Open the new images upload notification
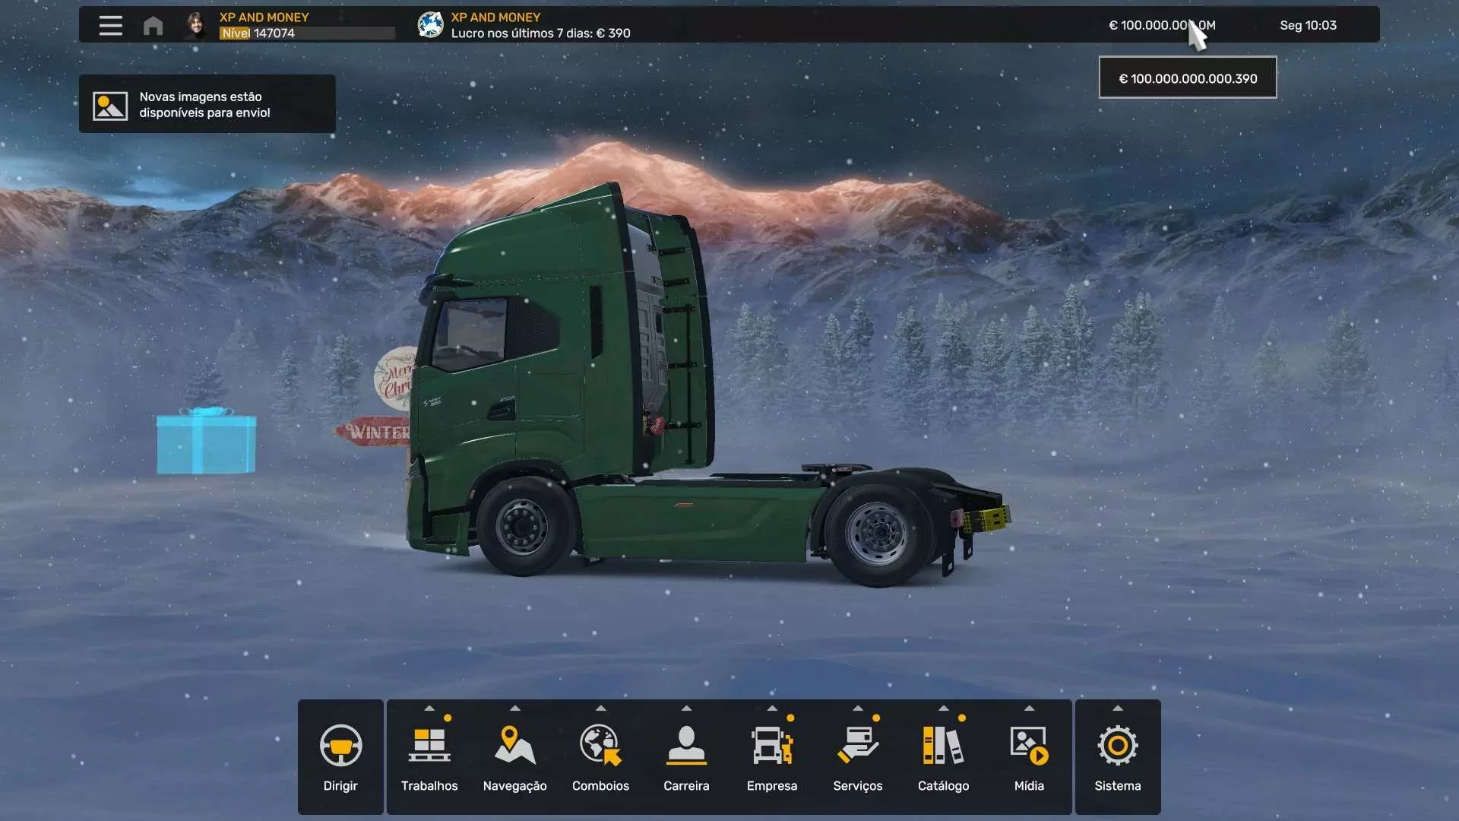 206,104
